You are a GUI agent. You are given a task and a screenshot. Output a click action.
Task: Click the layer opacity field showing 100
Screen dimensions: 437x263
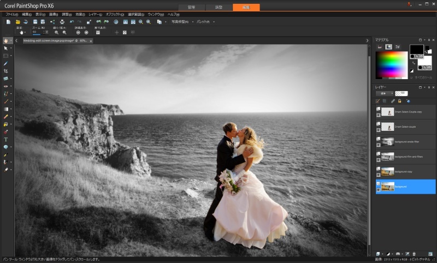pyautogui.click(x=401, y=93)
